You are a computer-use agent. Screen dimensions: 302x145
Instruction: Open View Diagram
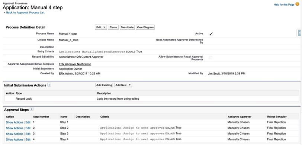[145, 28]
